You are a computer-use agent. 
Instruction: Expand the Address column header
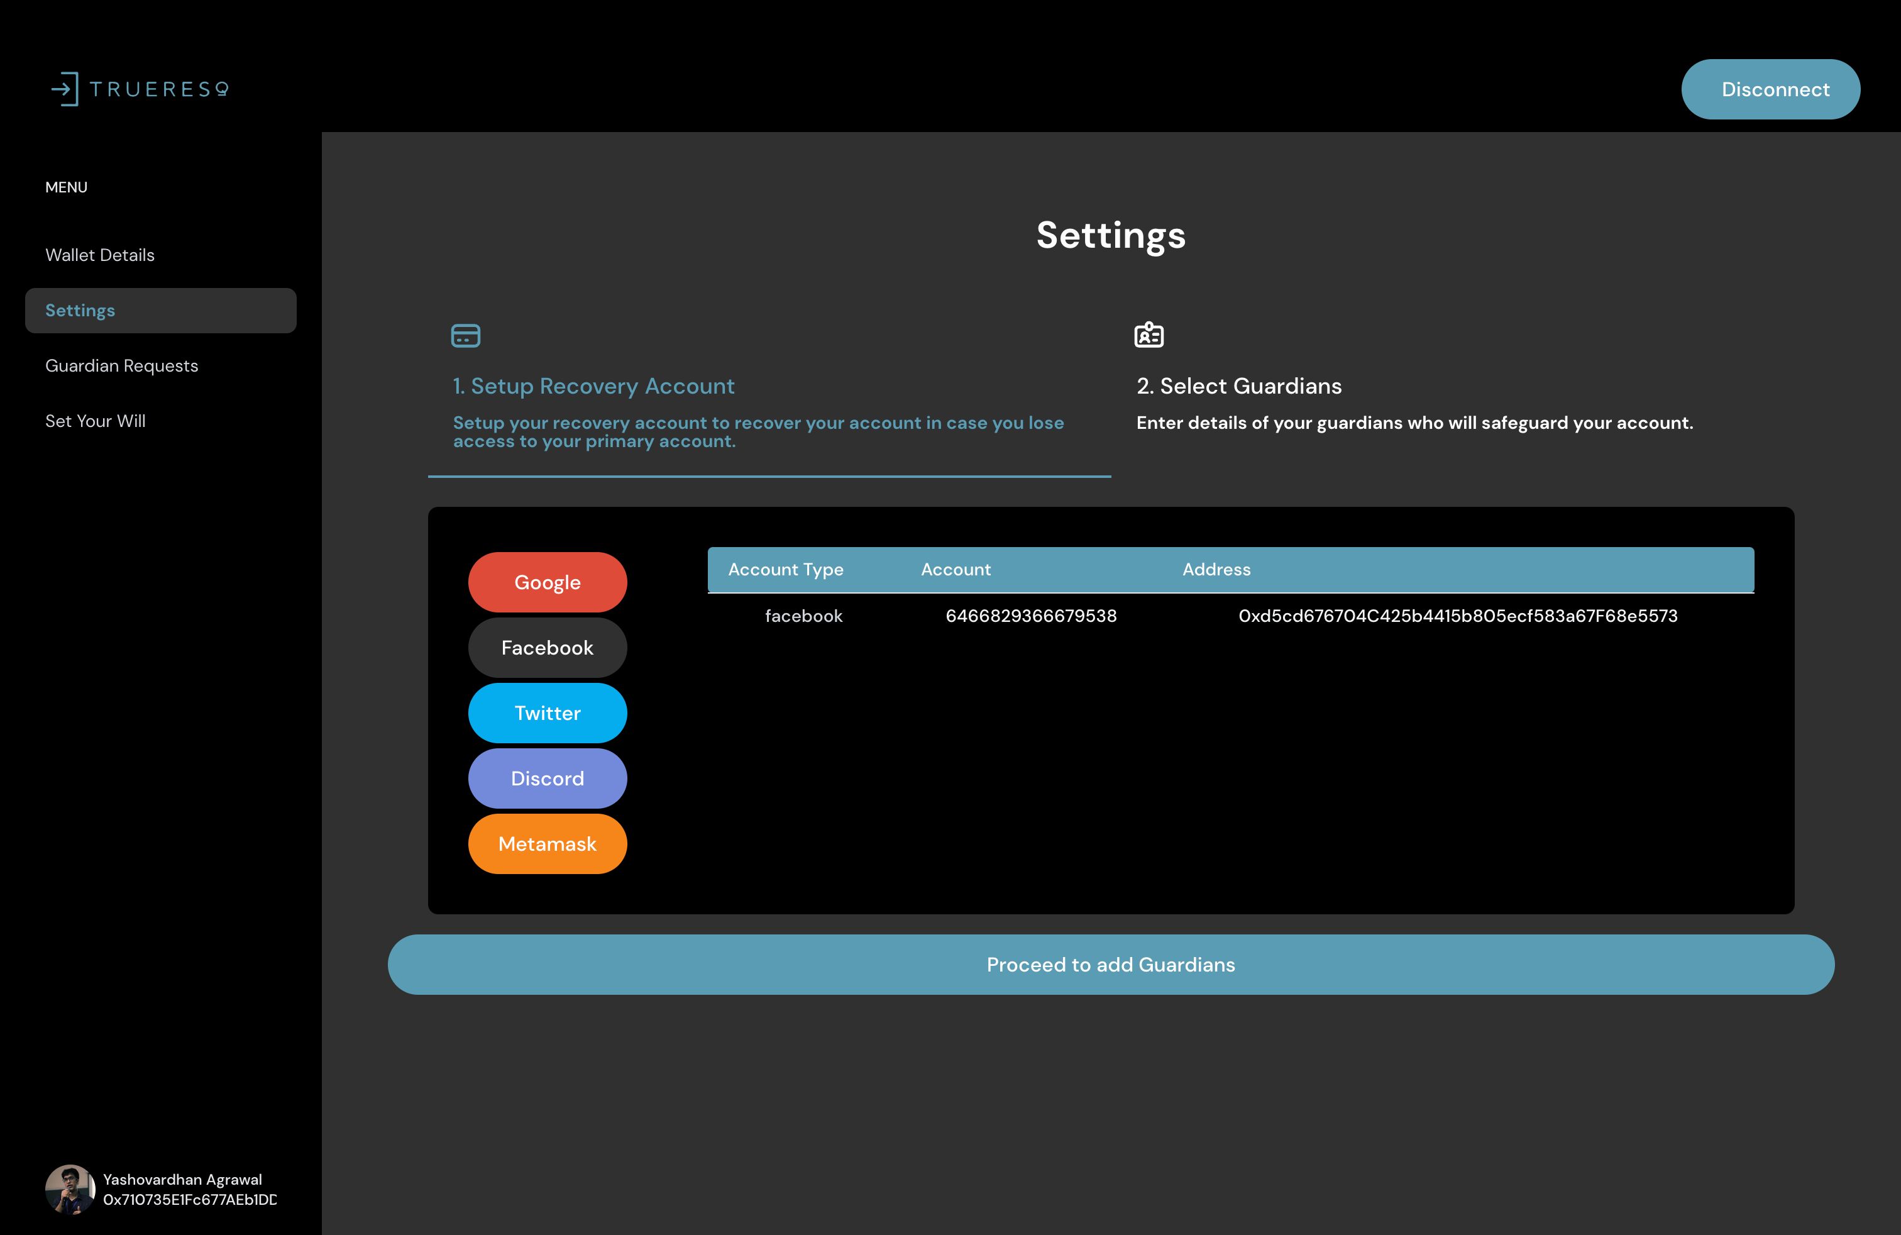[1215, 568]
